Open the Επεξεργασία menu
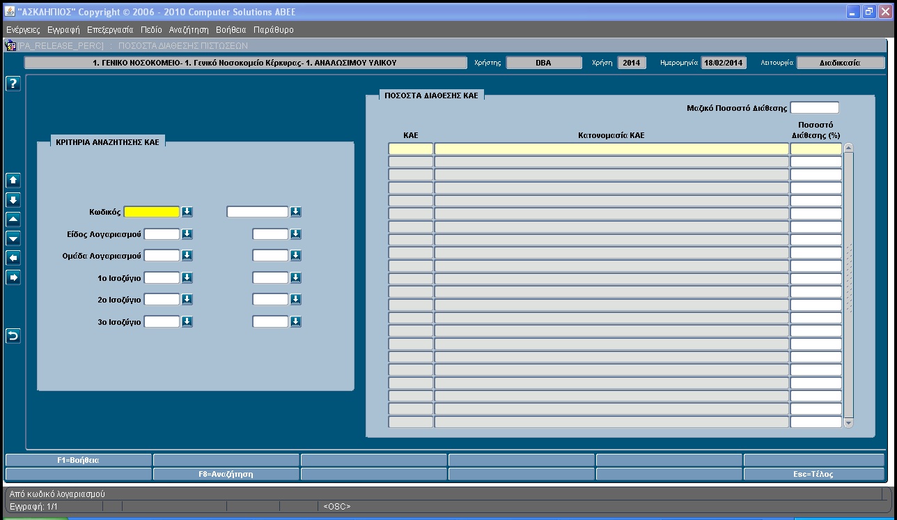The height and width of the screenshot is (520, 897). [110, 30]
